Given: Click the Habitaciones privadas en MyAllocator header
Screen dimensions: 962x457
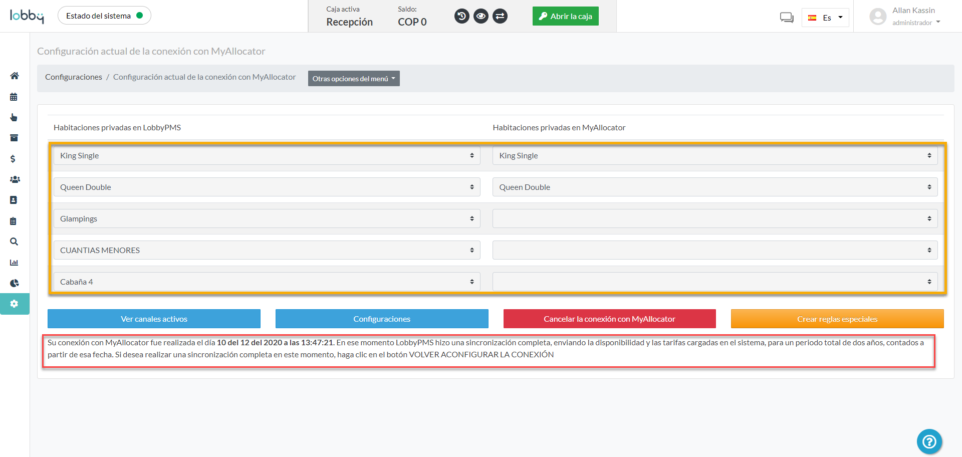Looking at the screenshot, I should tap(559, 127).
